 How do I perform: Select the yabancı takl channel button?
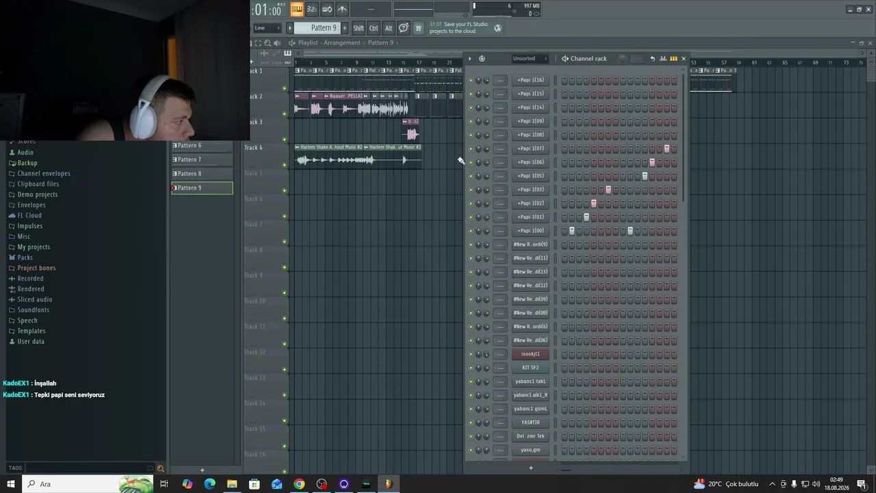[x=530, y=381]
